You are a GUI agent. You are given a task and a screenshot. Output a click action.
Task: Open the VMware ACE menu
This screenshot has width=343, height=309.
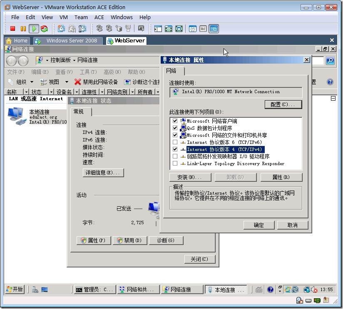tap(99, 17)
